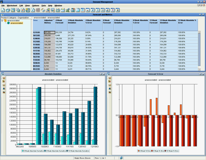
Task: Maximize the Absolute Deviation panel
Action: click(x=104, y=74)
